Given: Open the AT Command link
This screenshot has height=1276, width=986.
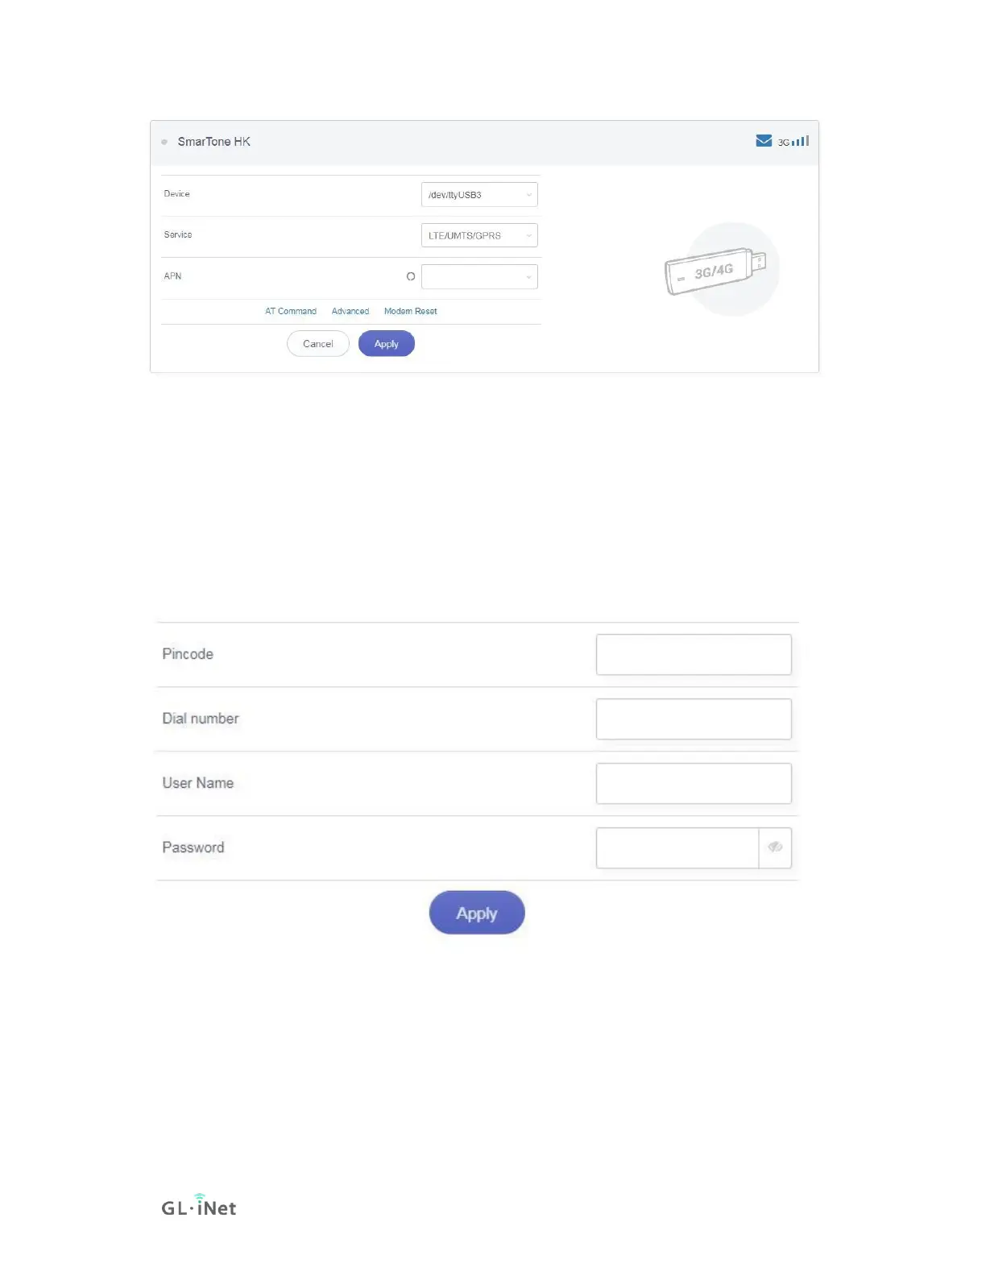Looking at the screenshot, I should [x=291, y=311].
